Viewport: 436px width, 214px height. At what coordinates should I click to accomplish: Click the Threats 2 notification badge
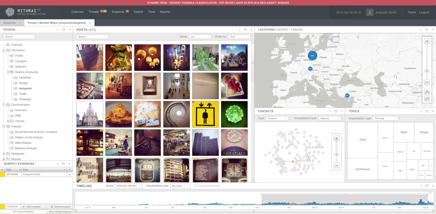[101, 11]
